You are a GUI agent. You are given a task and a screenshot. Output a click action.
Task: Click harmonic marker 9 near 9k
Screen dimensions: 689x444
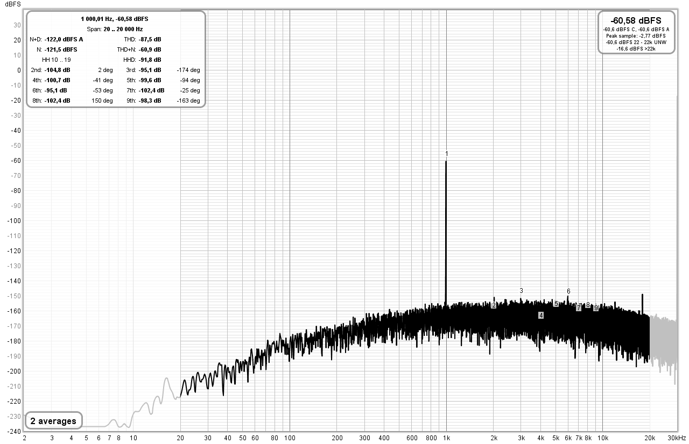click(x=596, y=308)
